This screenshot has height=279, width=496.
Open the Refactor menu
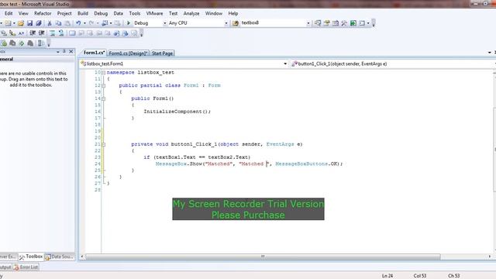tap(43, 13)
